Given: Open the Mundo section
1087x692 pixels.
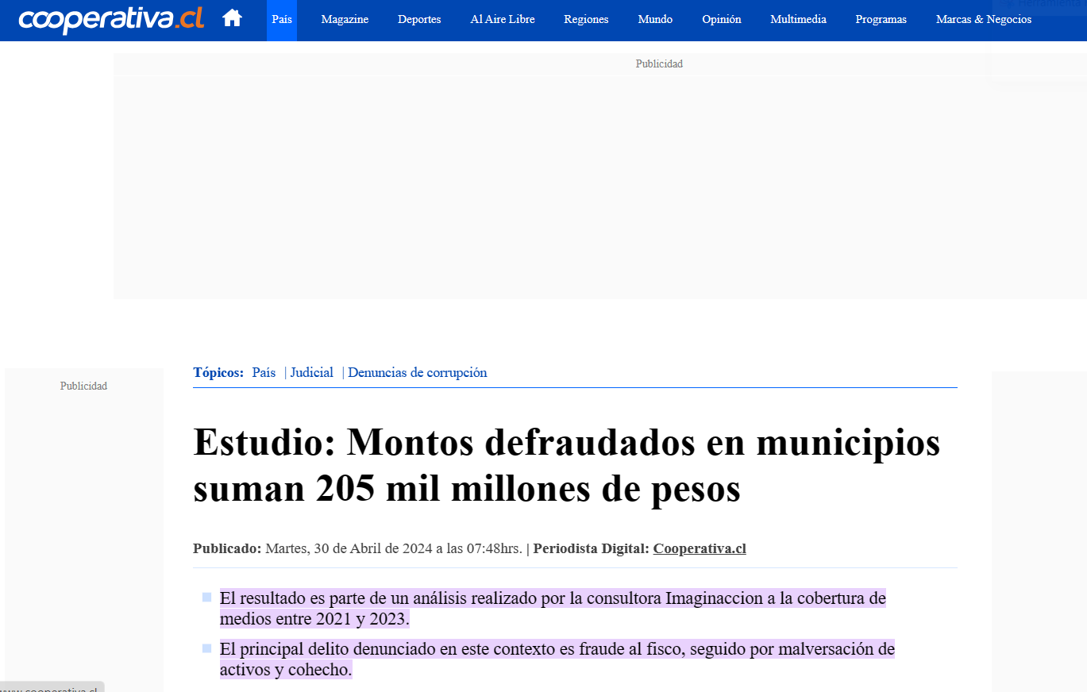Looking at the screenshot, I should click(655, 20).
